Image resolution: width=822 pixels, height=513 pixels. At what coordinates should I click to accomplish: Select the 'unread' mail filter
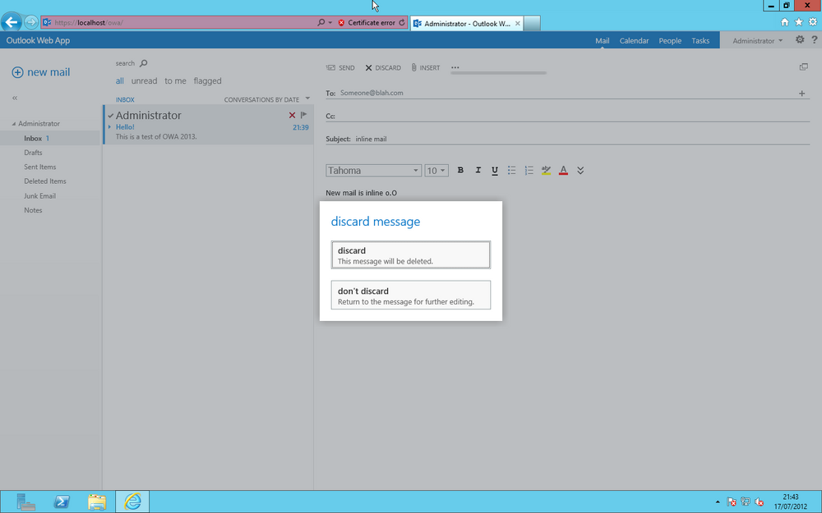(144, 80)
